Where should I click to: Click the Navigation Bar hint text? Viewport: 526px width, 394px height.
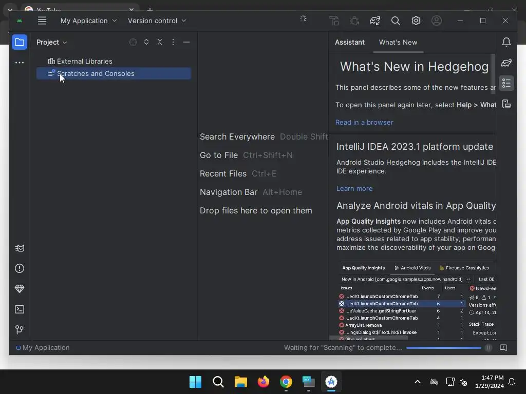coord(229,192)
